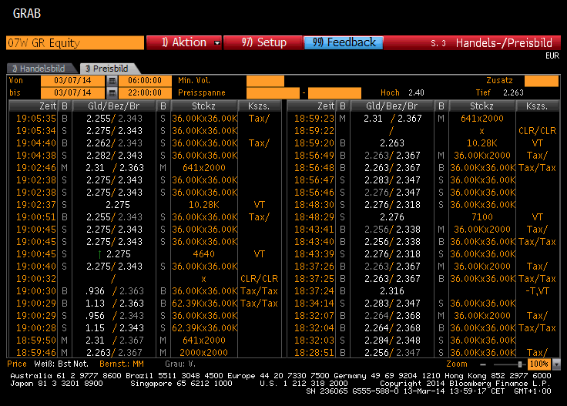Viewport: 567px width, 406px height.
Task: Click Tax/Tax code at 18:56:48
Action: (538, 168)
